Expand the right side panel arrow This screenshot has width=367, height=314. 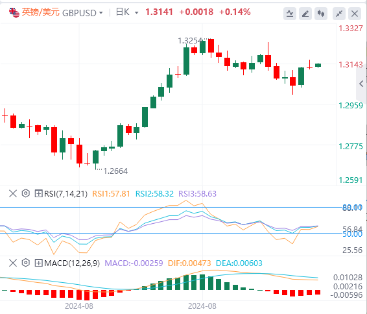(x=361, y=84)
